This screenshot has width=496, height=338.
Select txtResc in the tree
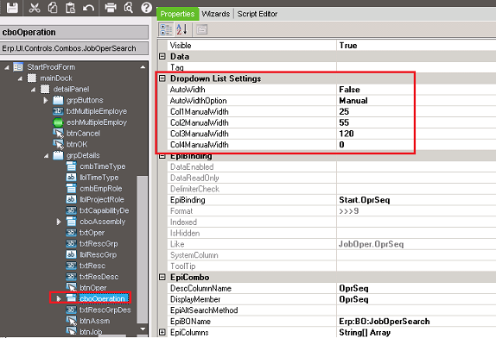point(92,266)
